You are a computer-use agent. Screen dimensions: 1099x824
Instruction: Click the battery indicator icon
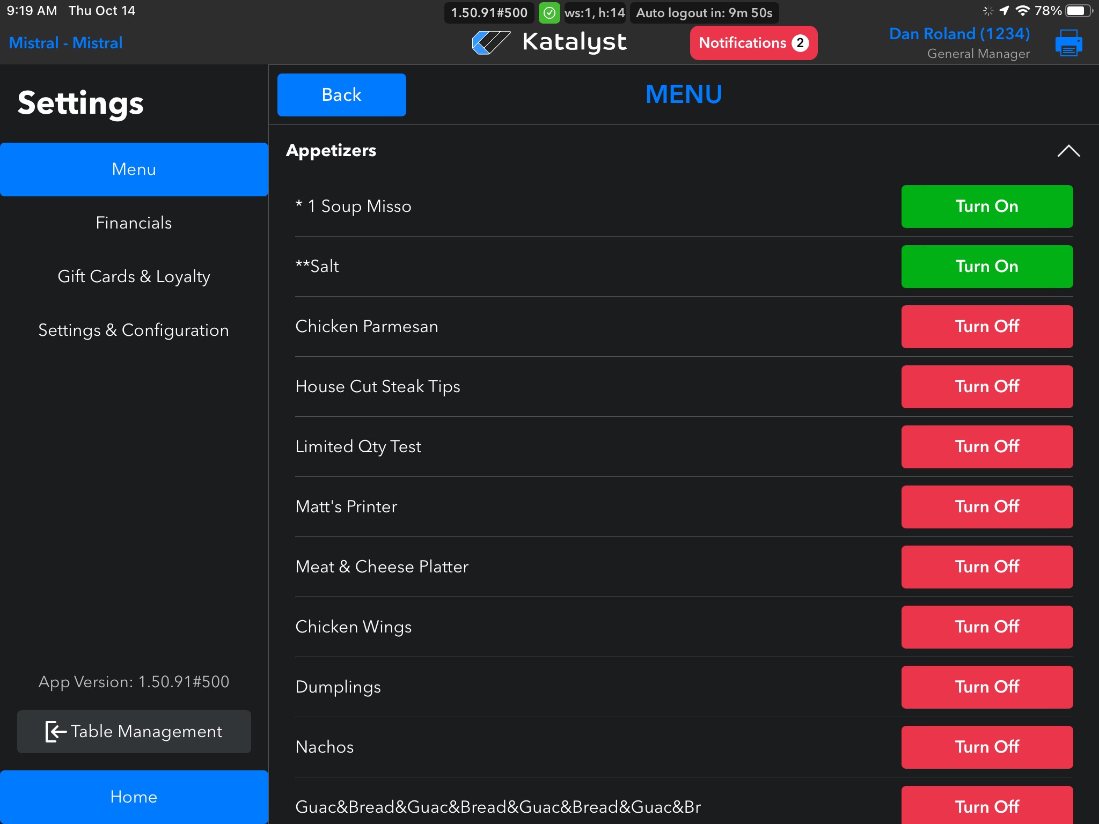click(1079, 11)
